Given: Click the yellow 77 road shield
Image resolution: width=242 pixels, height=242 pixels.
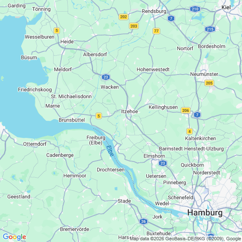Looking at the screenshot, I should 156,31.
